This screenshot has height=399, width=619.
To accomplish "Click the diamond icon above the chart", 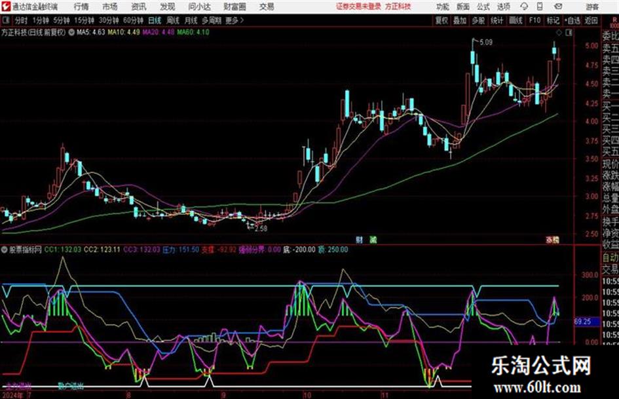I will point(559,33).
